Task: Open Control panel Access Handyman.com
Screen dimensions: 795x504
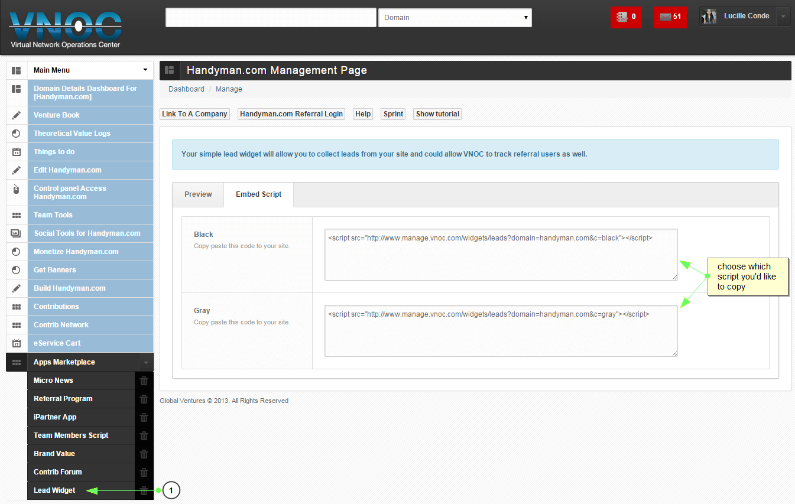Action: click(x=90, y=193)
